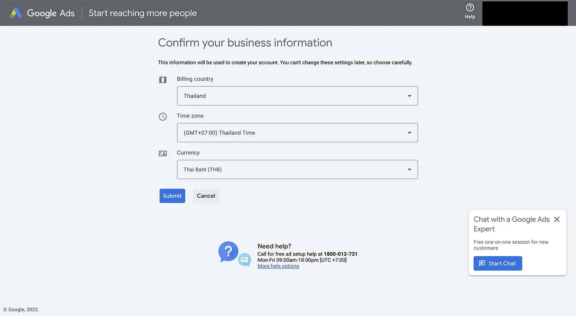The image size is (576, 316).
Task: Open Help via the question mark icon
Action: tap(470, 8)
